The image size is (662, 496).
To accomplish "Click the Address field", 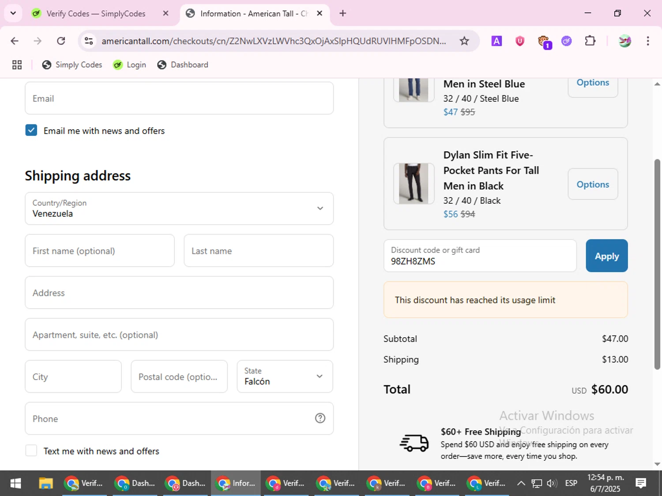I will pos(179,293).
